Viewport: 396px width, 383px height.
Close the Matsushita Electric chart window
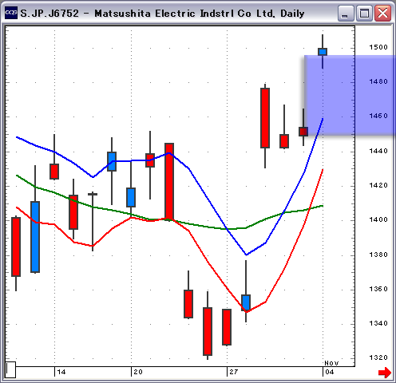382,13
